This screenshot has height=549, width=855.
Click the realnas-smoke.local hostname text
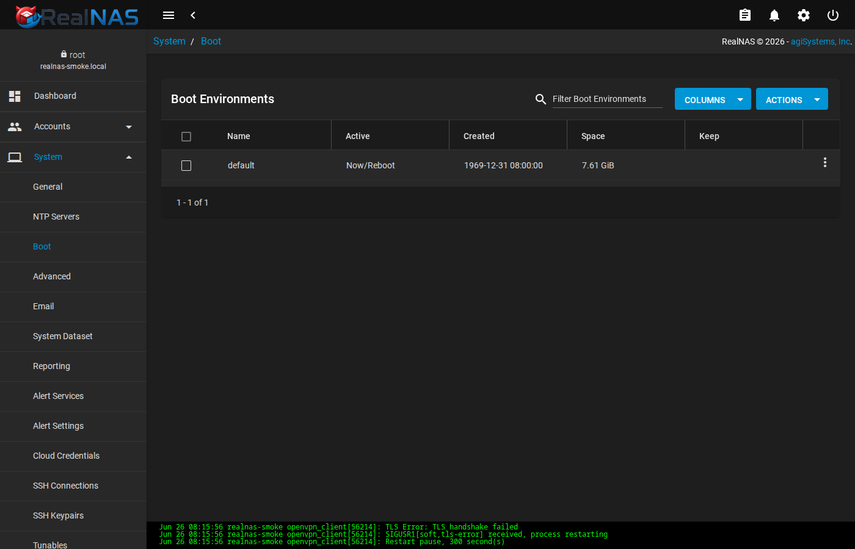click(73, 66)
